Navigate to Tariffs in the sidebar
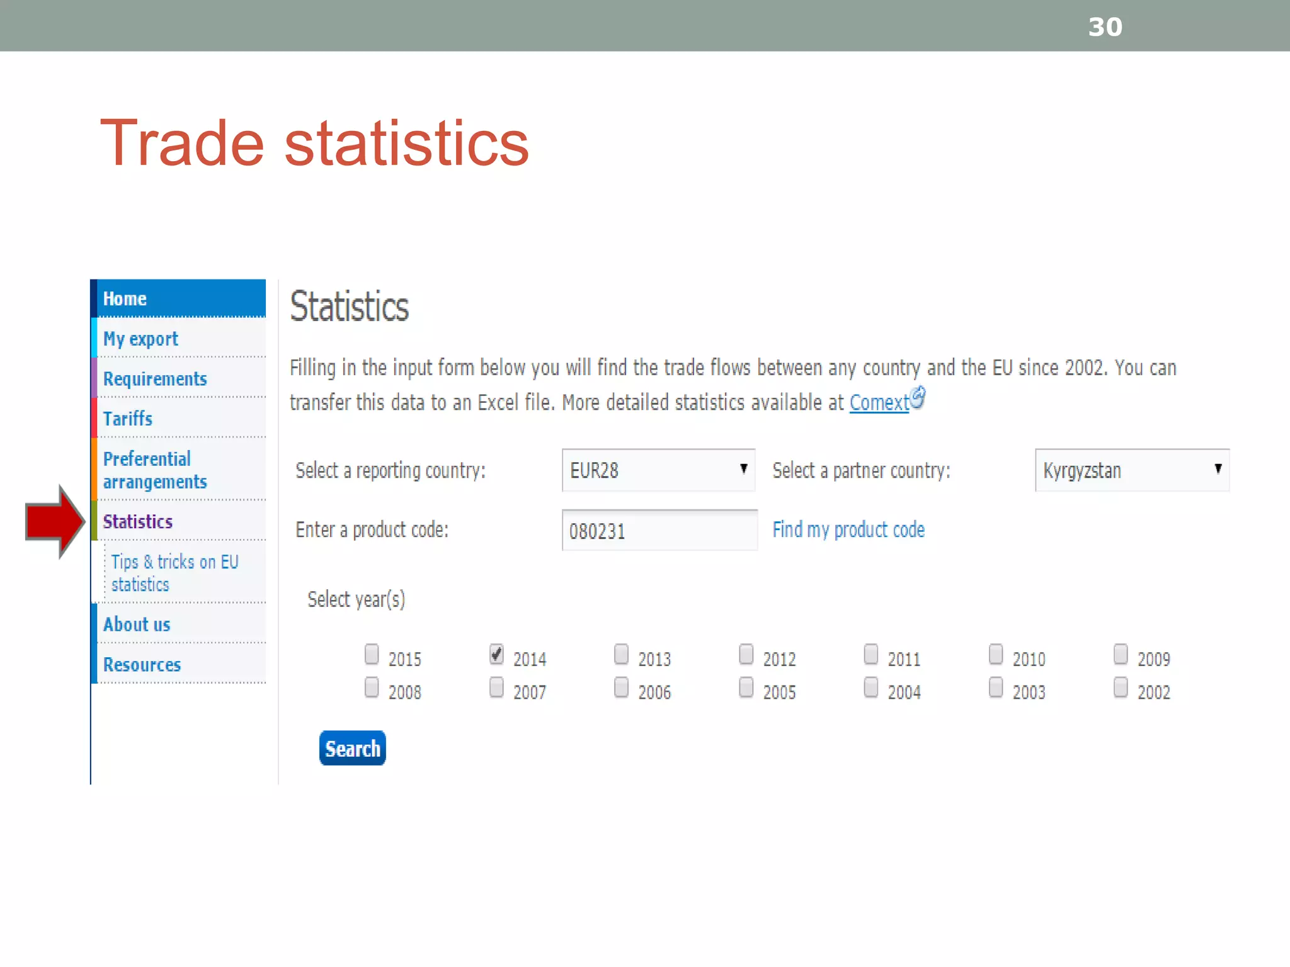Screen dimensions: 1290x967 (128, 419)
